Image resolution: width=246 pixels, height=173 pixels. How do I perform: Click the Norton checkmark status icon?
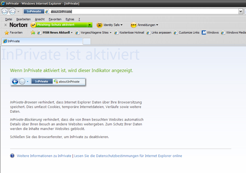coord(33,25)
